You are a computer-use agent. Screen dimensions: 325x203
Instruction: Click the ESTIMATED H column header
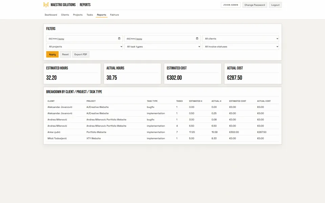[x=195, y=101]
